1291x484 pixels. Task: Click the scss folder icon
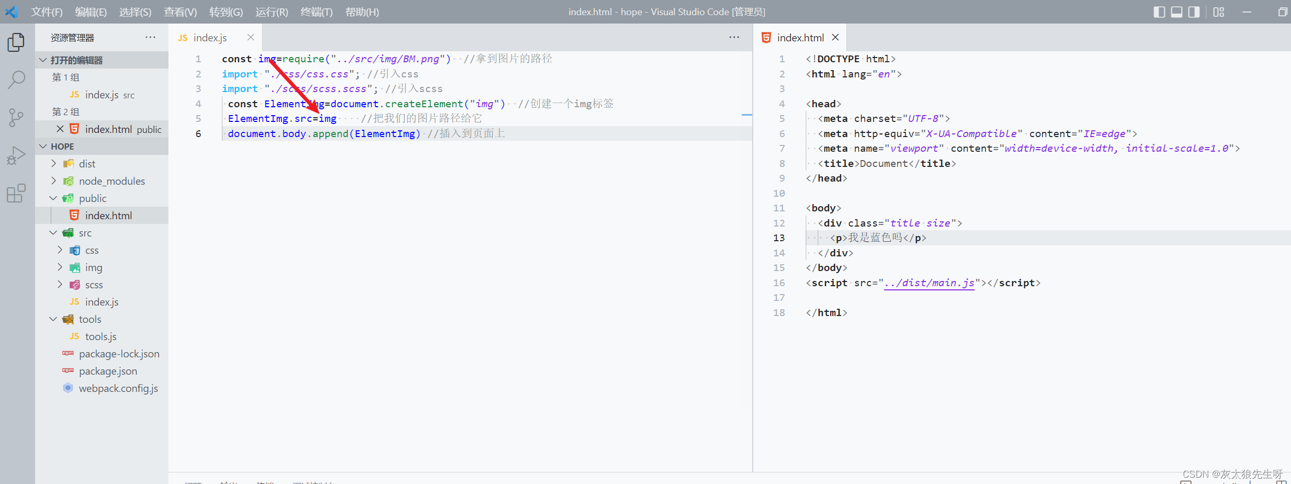[75, 285]
